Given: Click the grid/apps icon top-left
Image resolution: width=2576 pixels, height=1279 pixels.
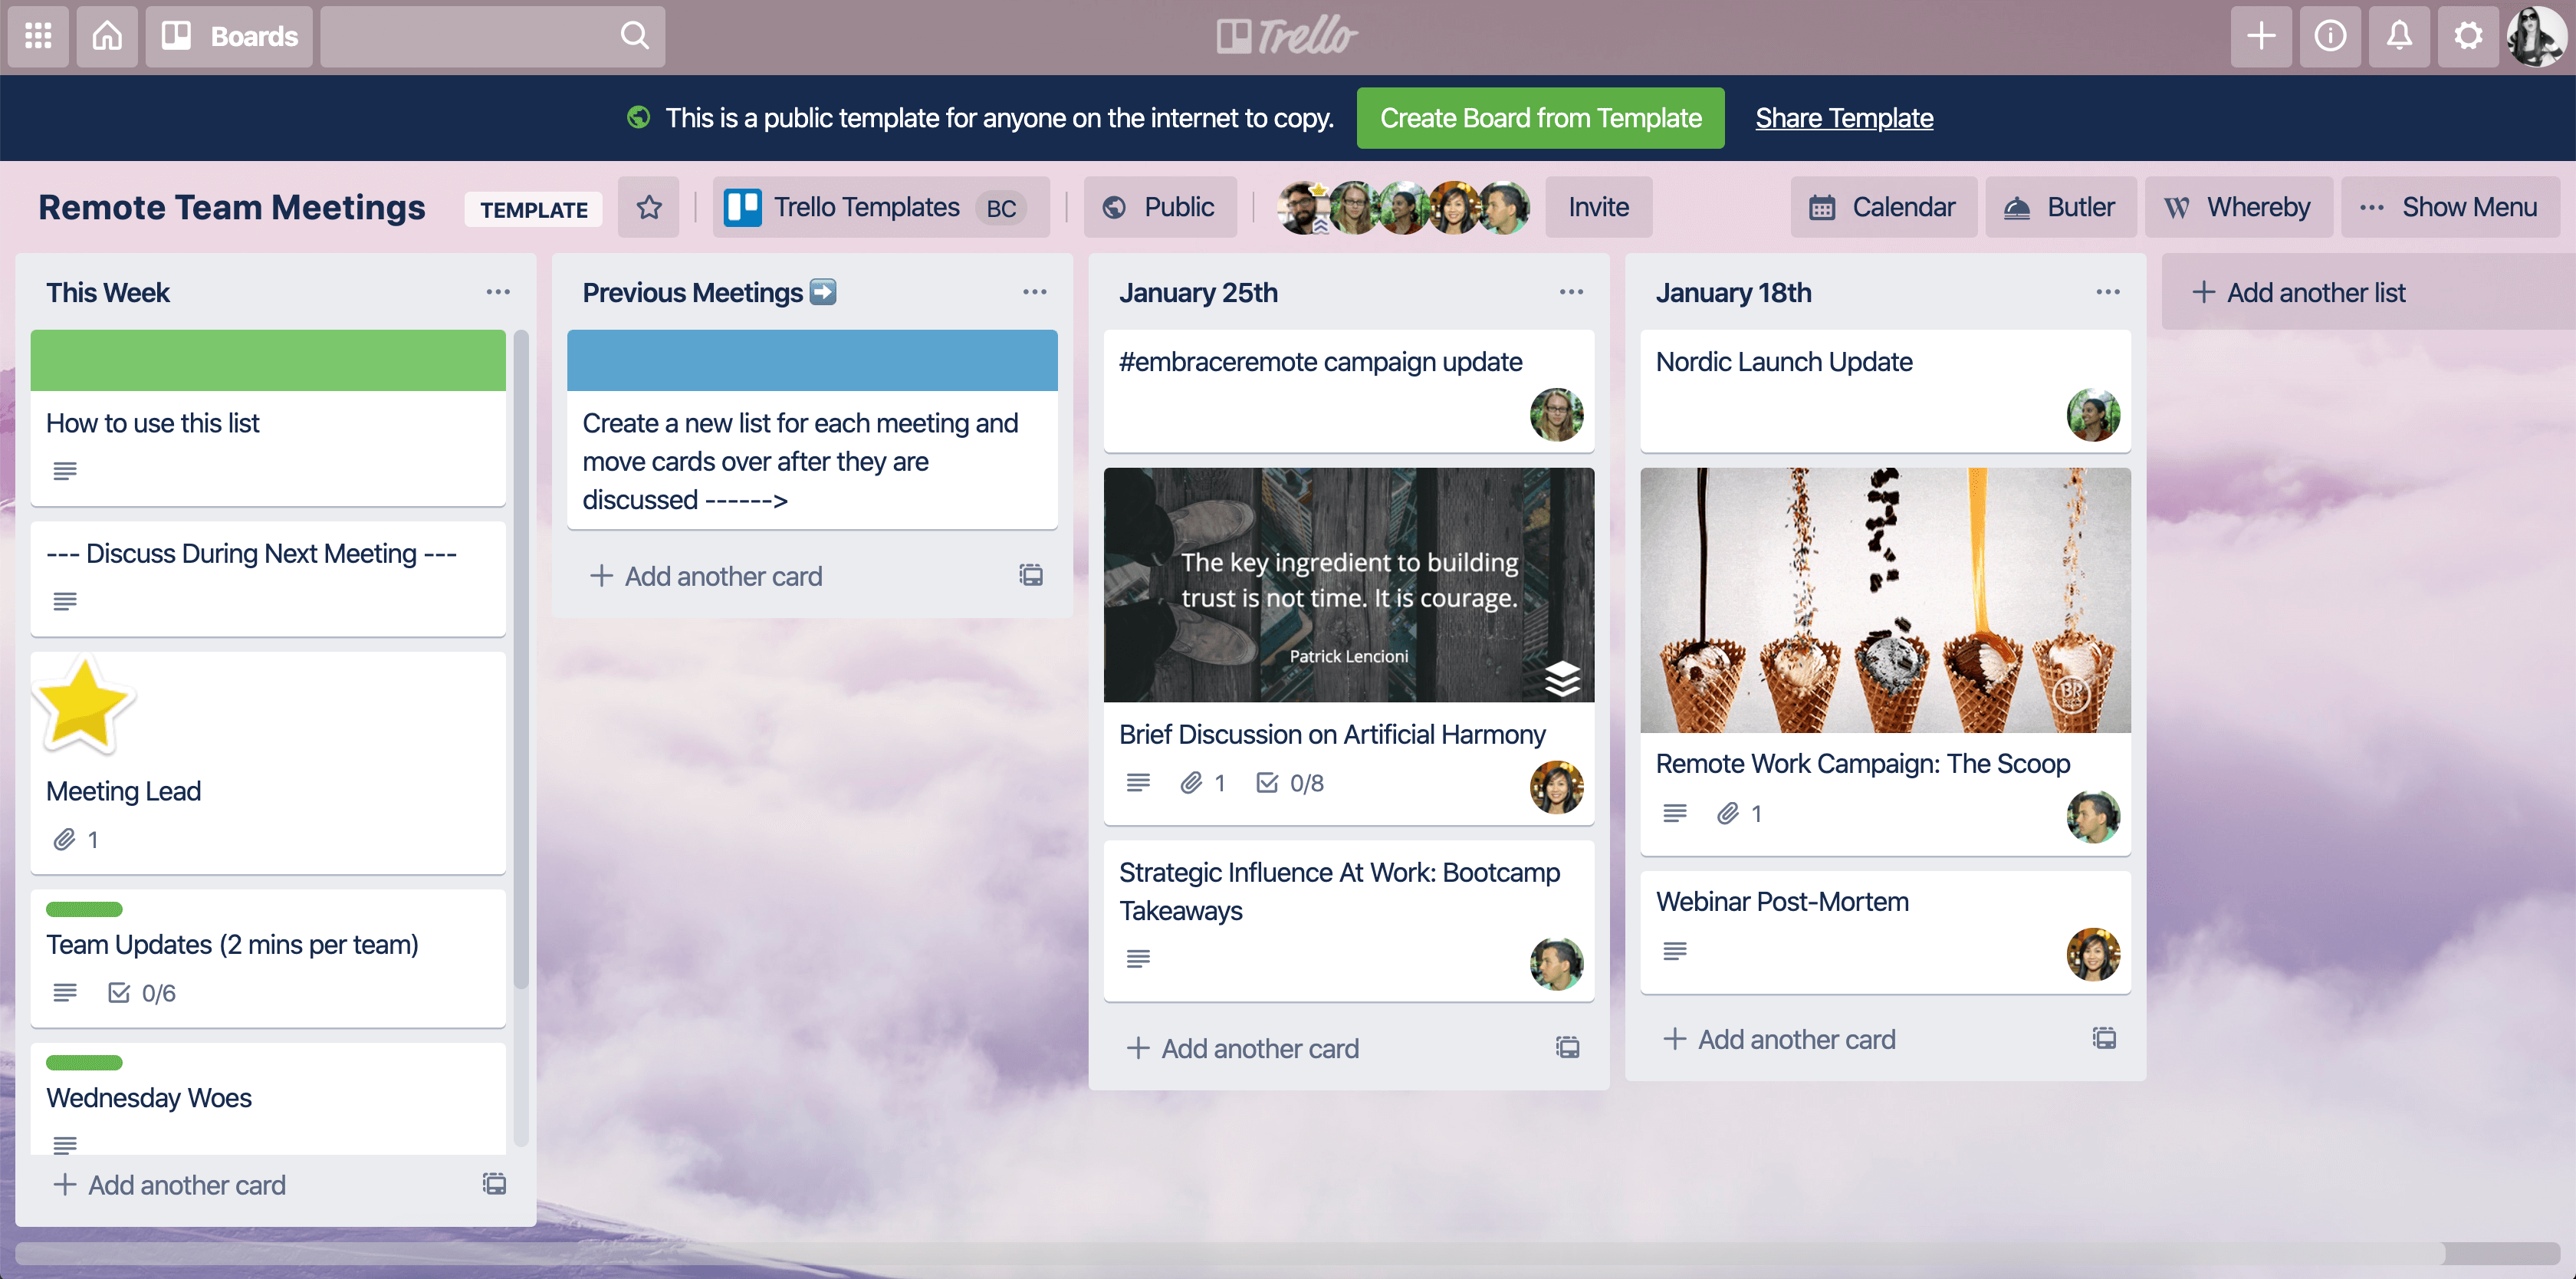Looking at the screenshot, I should click(38, 36).
